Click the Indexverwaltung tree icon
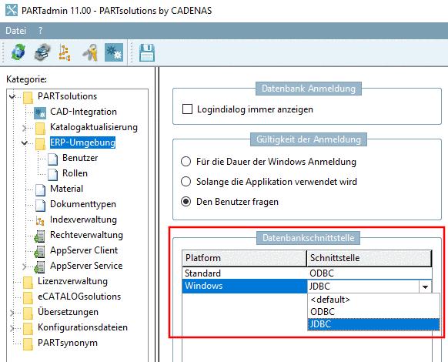The width and height of the screenshot is (448, 362). (40, 220)
